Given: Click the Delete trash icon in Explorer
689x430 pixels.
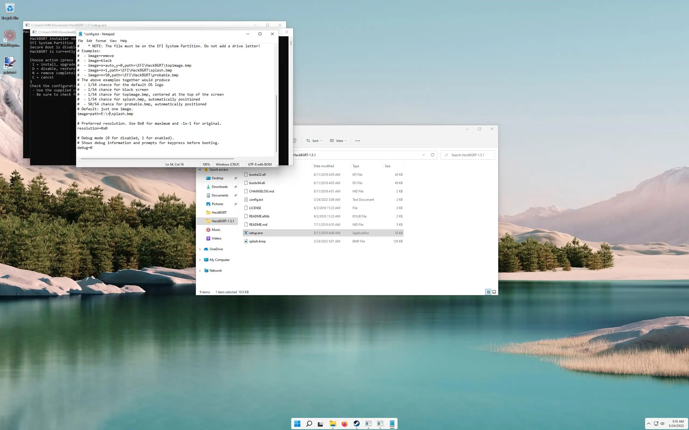Looking at the screenshot, I should pyautogui.click(x=295, y=141).
